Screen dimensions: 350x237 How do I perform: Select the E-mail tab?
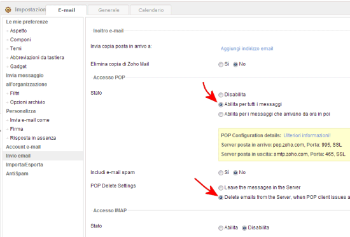(66, 10)
